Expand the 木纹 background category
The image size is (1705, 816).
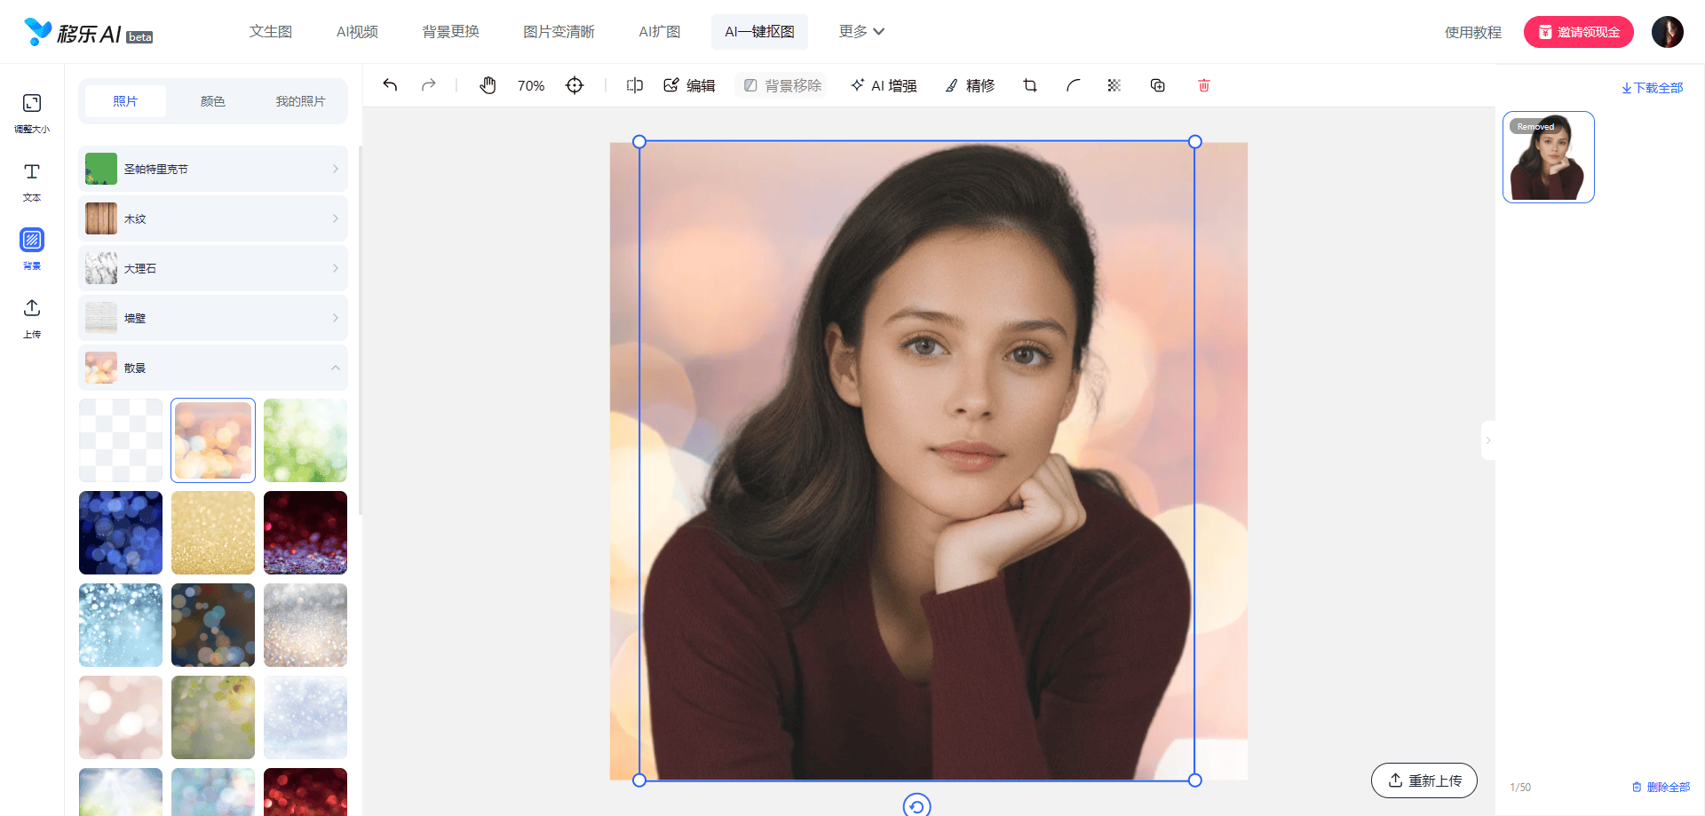pos(213,218)
